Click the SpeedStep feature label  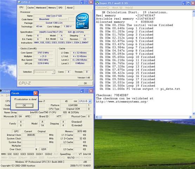coord(65,154)
